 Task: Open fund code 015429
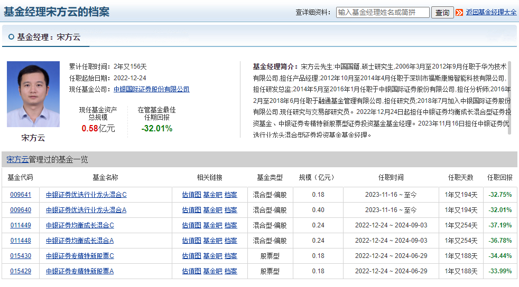(x=21, y=271)
